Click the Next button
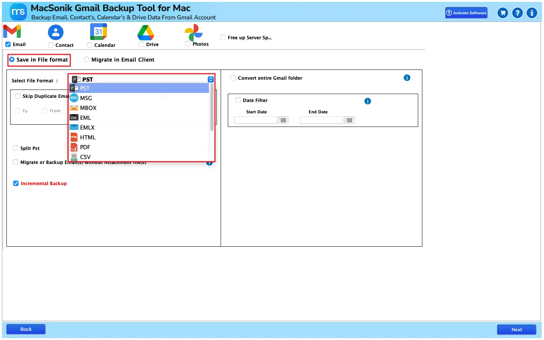 516,329
